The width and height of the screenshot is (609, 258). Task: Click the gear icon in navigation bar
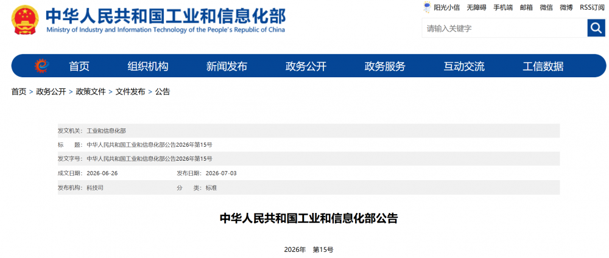point(42,66)
